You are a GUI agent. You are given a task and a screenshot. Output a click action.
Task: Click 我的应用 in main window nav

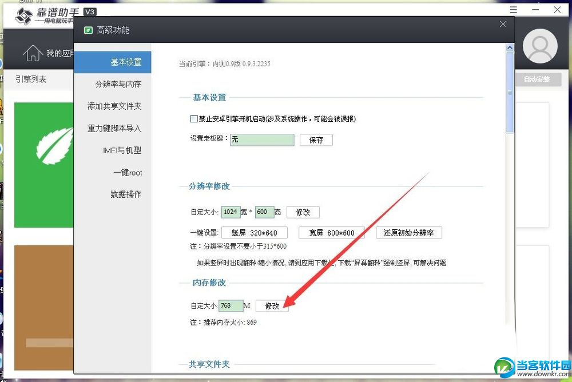[x=60, y=54]
